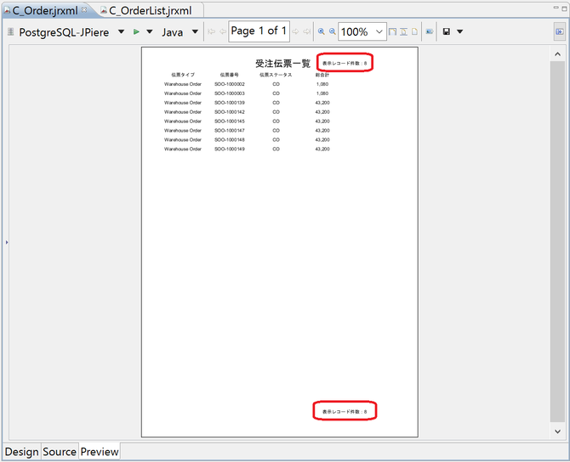Go to the last page
Viewport: 570px width, 462px height.
[x=307, y=32]
